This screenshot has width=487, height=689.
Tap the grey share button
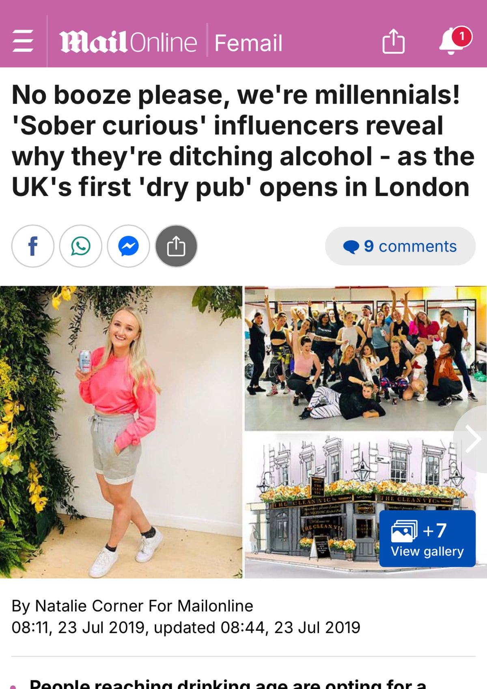pos(177,246)
